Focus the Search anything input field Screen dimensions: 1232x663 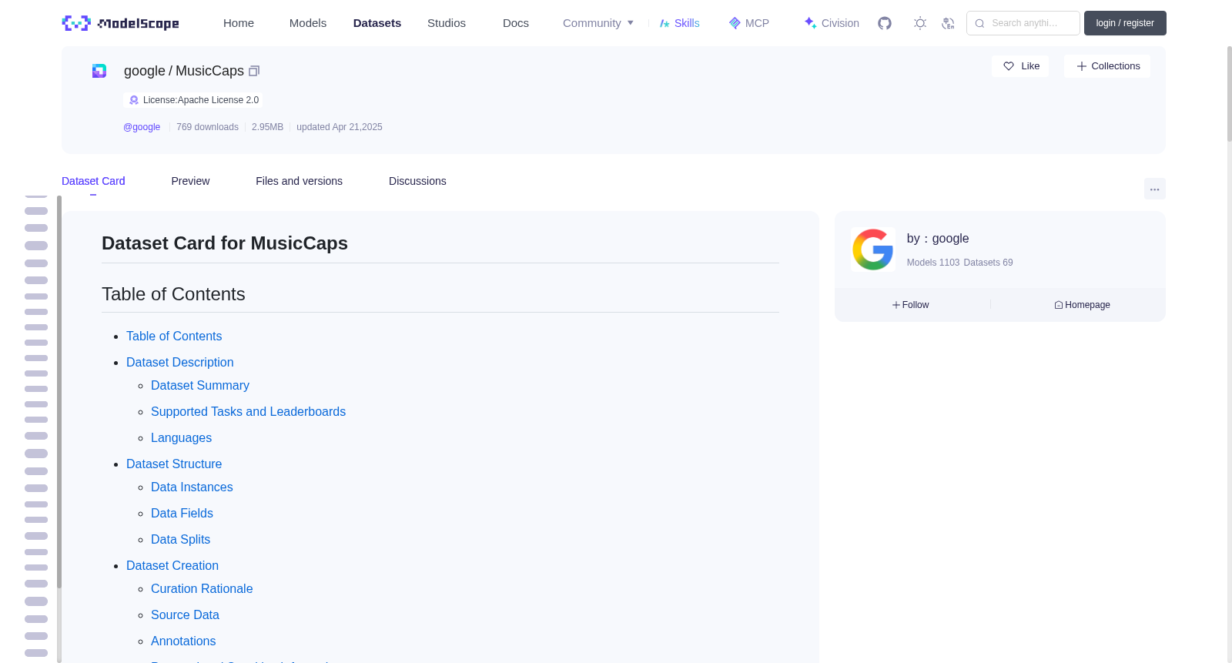1023,23
